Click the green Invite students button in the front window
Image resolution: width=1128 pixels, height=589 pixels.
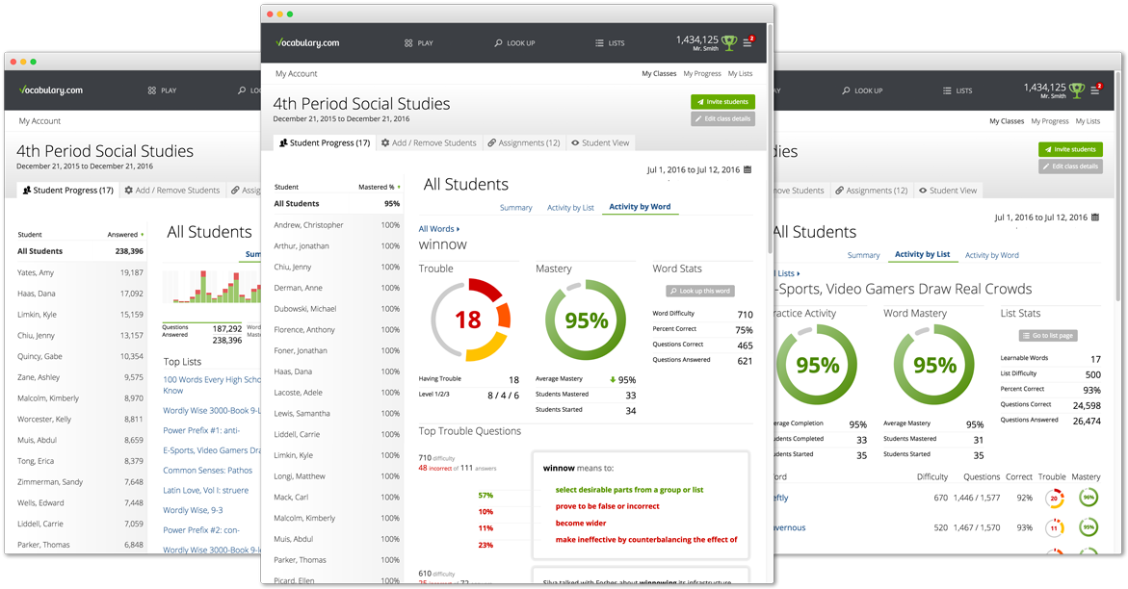[722, 101]
